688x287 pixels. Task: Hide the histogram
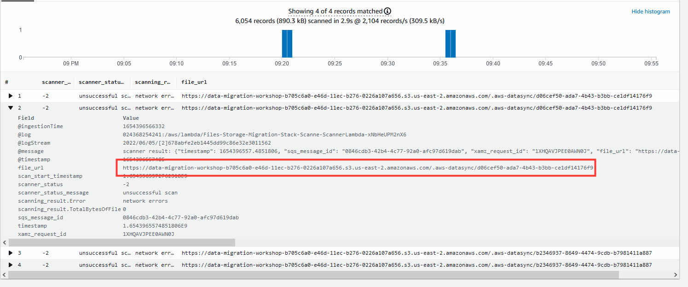click(x=651, y=12)
